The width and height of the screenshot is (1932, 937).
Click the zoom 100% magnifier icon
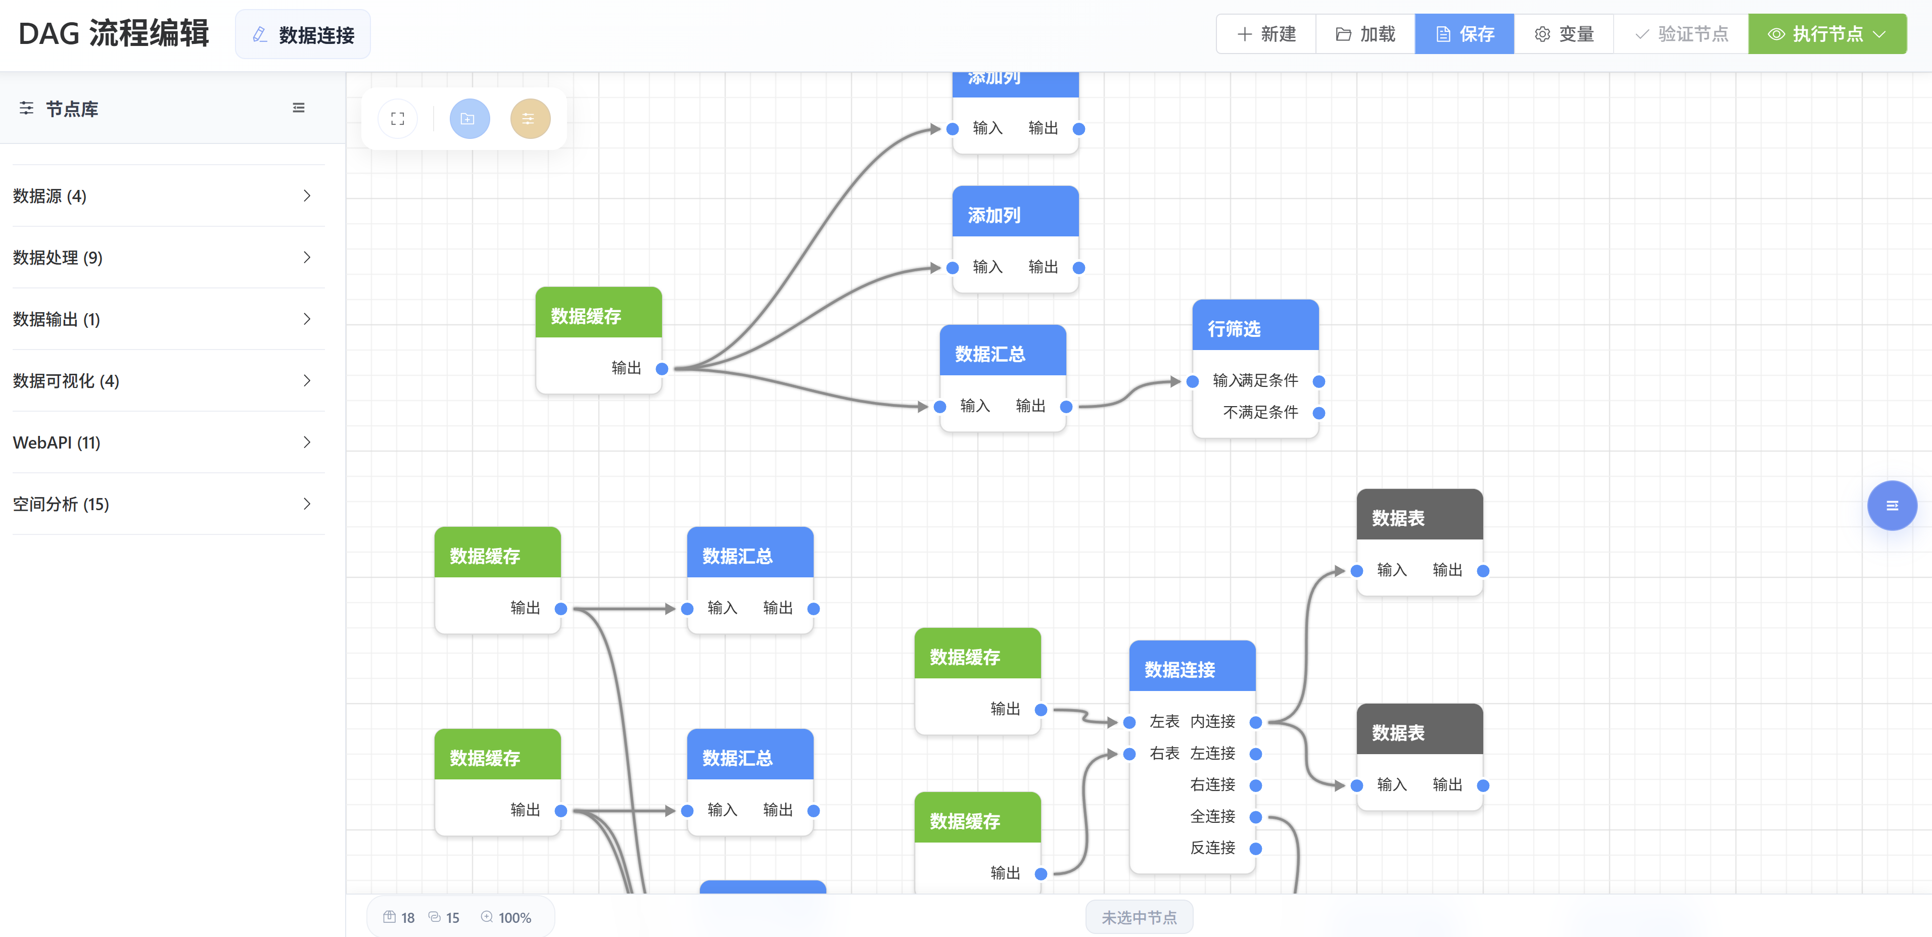pos(487,916)
